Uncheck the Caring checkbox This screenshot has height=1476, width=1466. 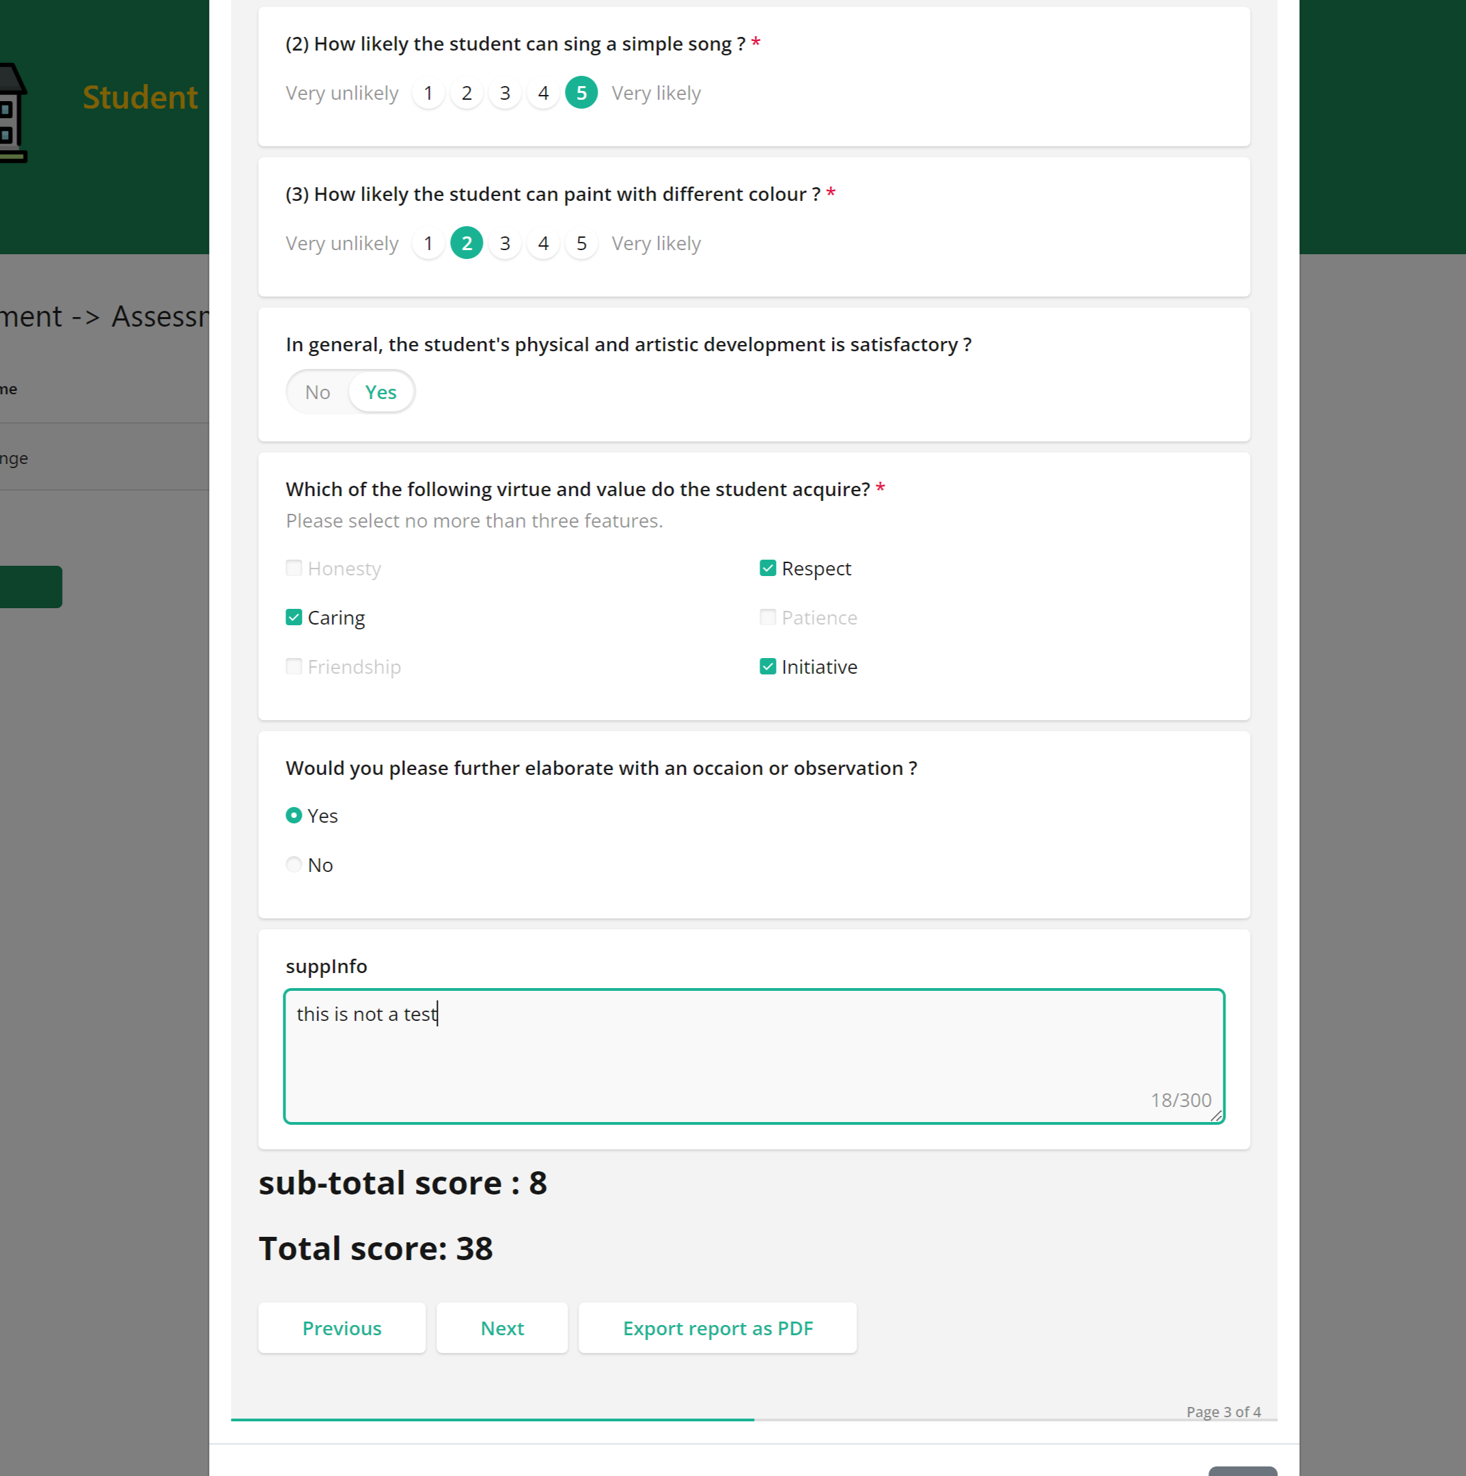coord(293,617)
